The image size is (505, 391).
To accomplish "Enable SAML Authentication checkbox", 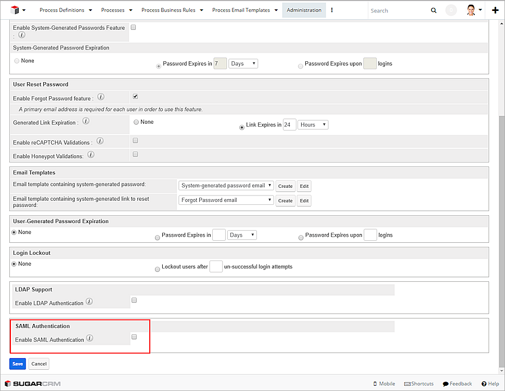I will tap(134, 337).
